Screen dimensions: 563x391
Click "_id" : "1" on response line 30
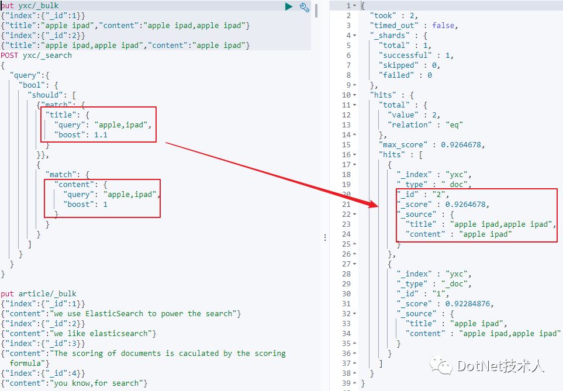(423, 294)
